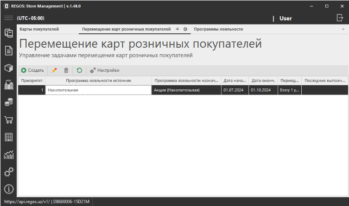Open the documents icon in sidebar
This screenshot has width=349, height=206.
point(8,50)
